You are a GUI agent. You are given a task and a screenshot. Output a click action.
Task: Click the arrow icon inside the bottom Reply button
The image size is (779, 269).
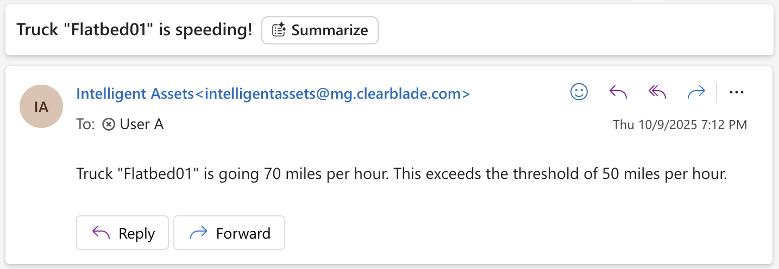click(x=101, y=233)
